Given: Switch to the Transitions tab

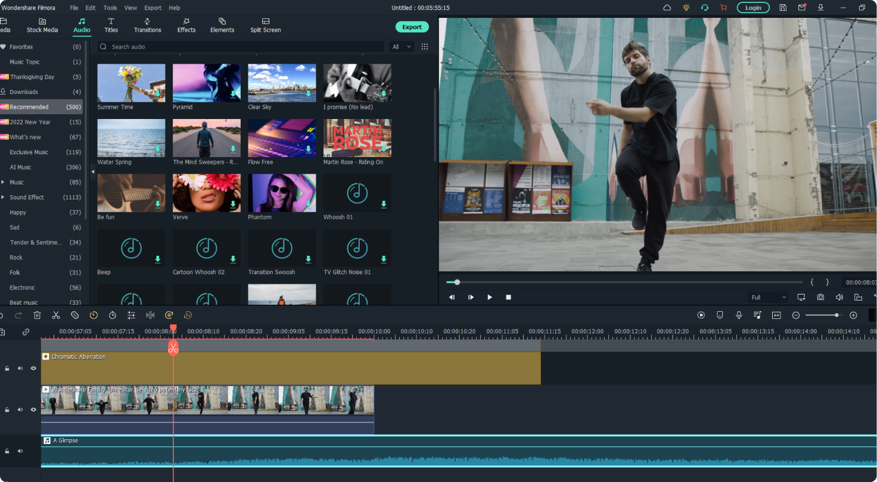Looking at the screenshot, I should click(147, 25).
